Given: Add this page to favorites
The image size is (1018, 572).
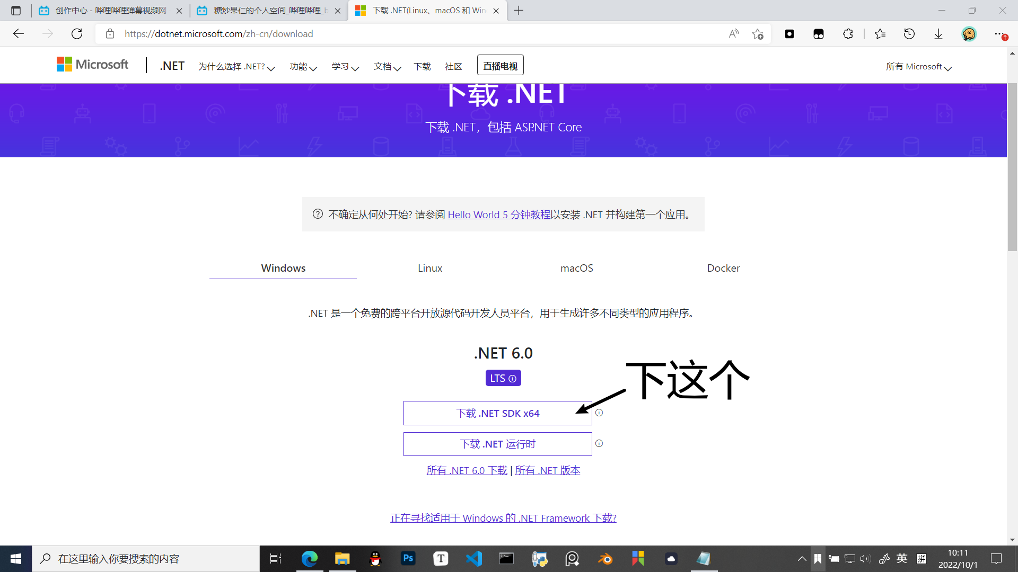Looking at the screenshot, I should pyautogui.click(x=758, y=34).
